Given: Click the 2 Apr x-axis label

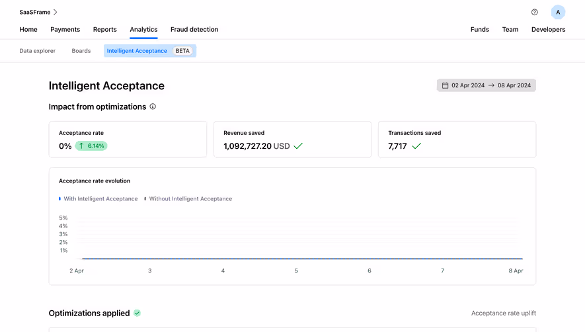Looking at the screenshot, I should click(77, 270).
